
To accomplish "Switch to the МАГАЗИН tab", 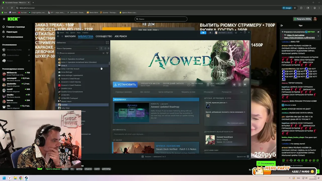I will 70,36.
